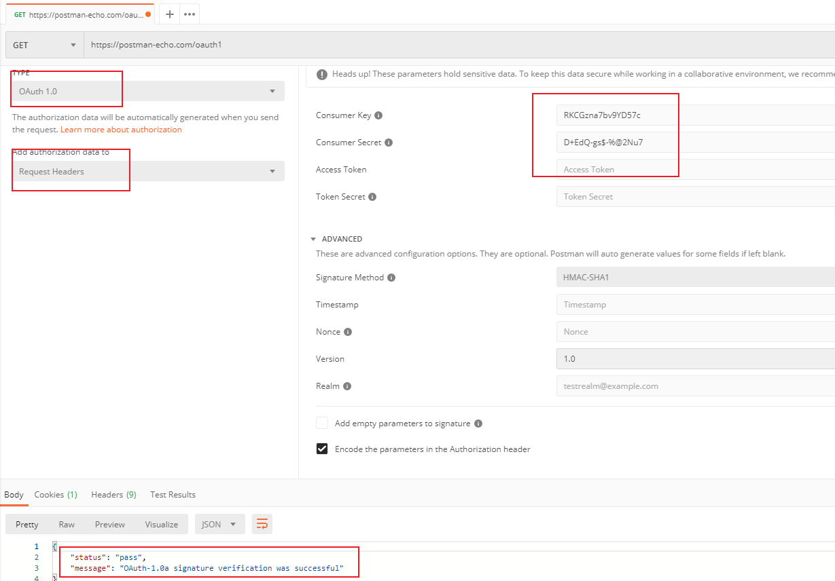Collapse JSON object on line 1

point(54,546)
